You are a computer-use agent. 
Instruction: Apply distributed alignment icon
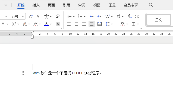coord(99,24)
